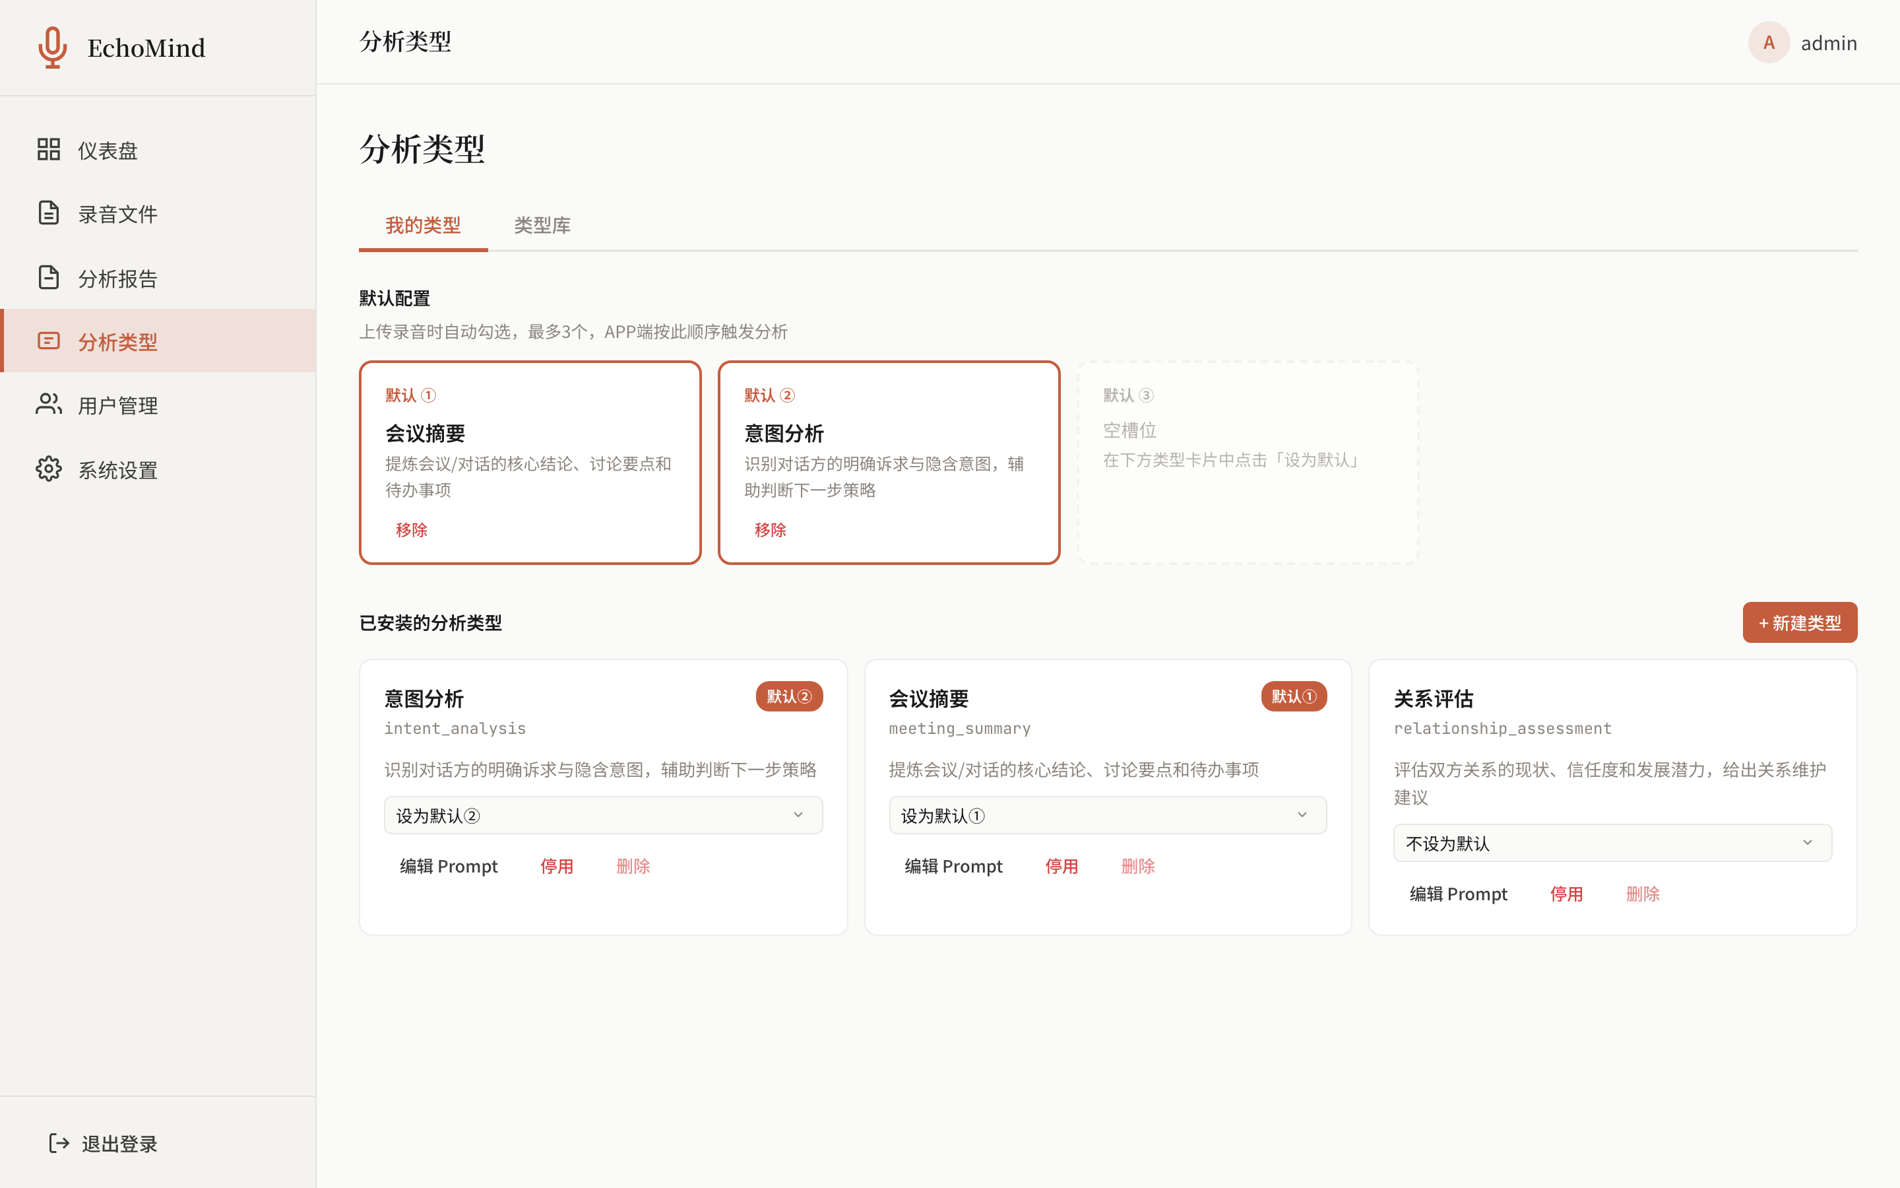This screenshot has width=1900, height=1188.
Task: Click the intent_analysis identifier text
Action: [455, 729]
